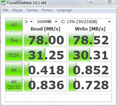Start the Seq benchmark test

[x=14, y=39]
